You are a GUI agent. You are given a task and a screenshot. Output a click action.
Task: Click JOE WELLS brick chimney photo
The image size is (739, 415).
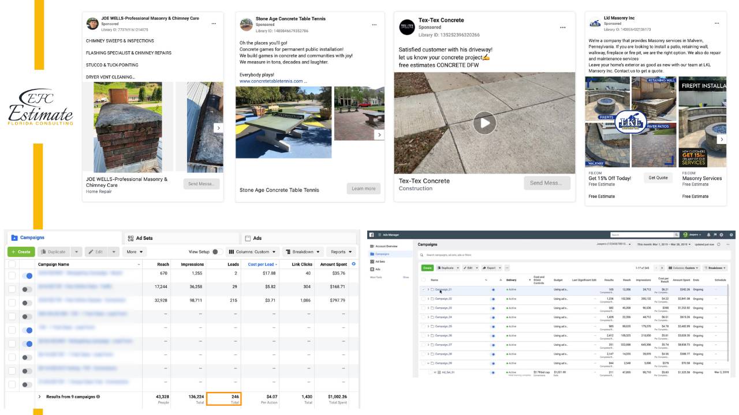128,127
